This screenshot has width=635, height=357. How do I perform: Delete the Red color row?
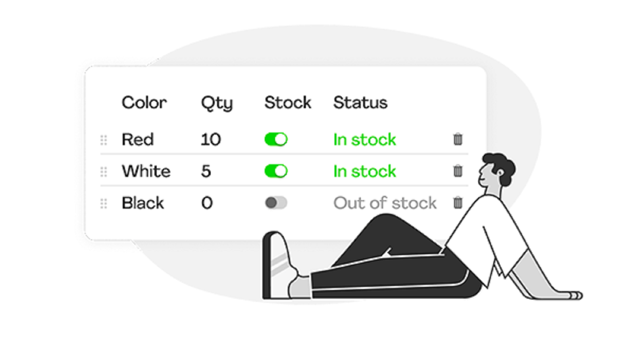[458, 139]
